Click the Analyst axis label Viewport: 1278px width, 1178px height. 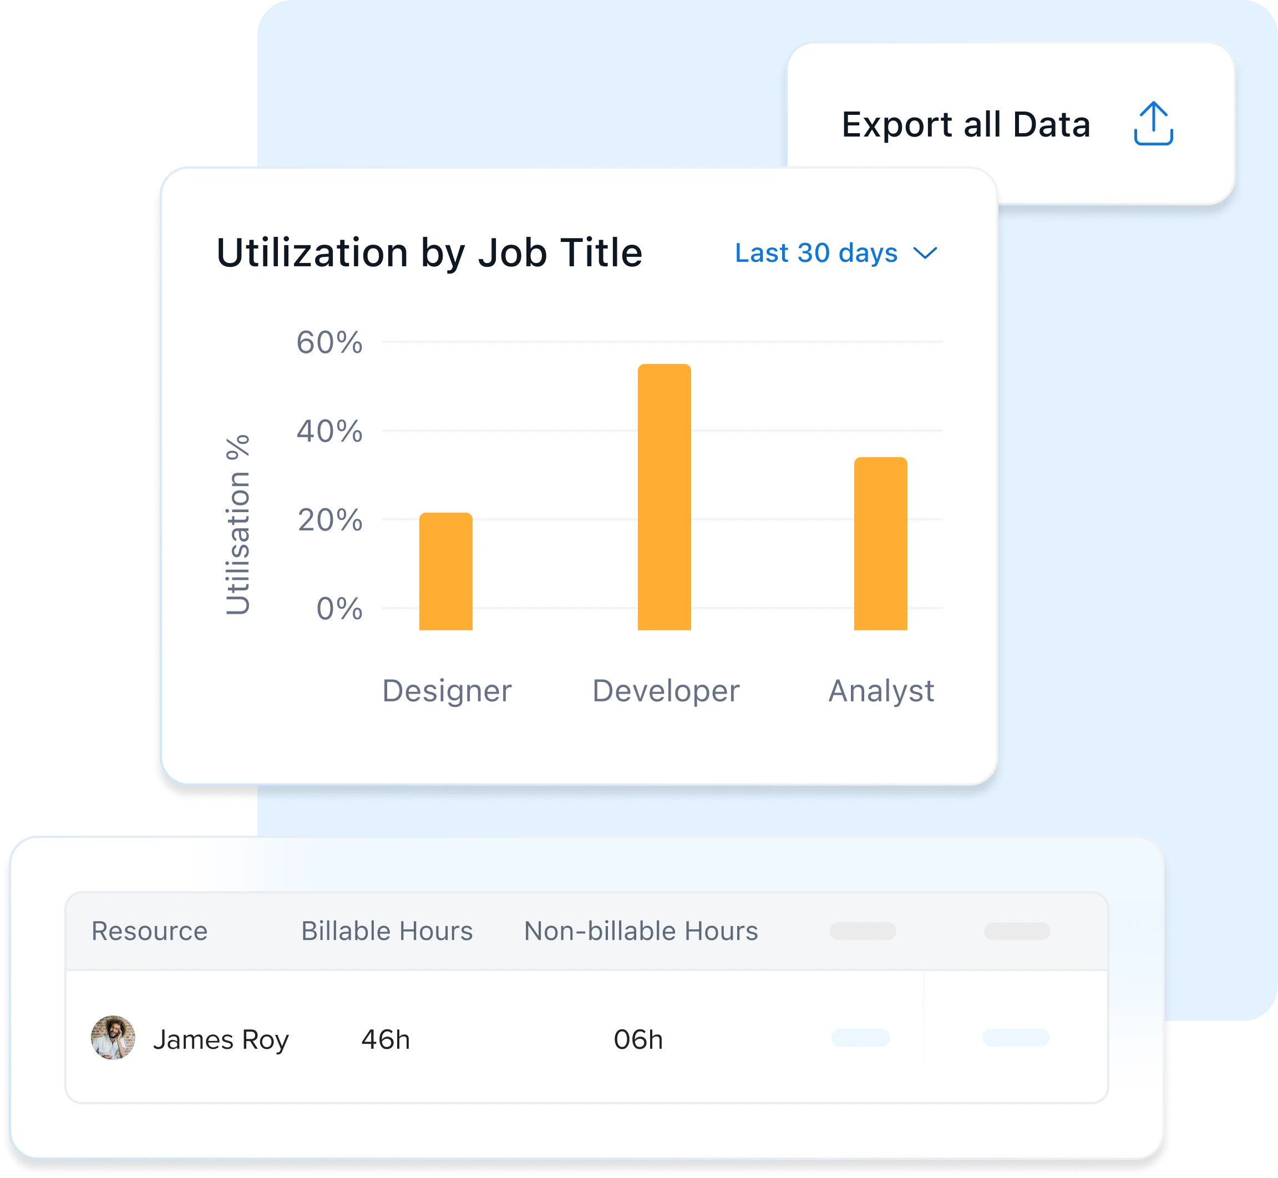point(881,691)
